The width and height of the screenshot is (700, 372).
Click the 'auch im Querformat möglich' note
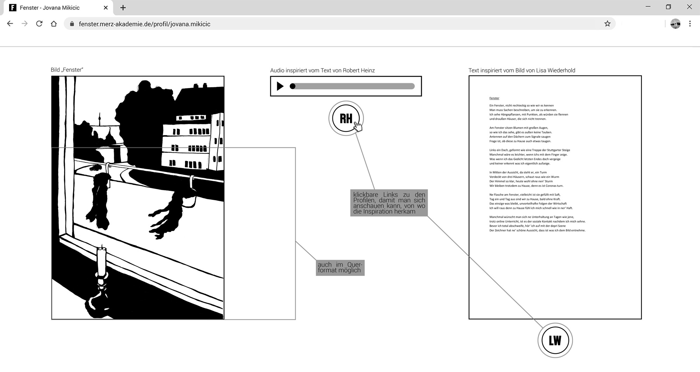[340, 268]
